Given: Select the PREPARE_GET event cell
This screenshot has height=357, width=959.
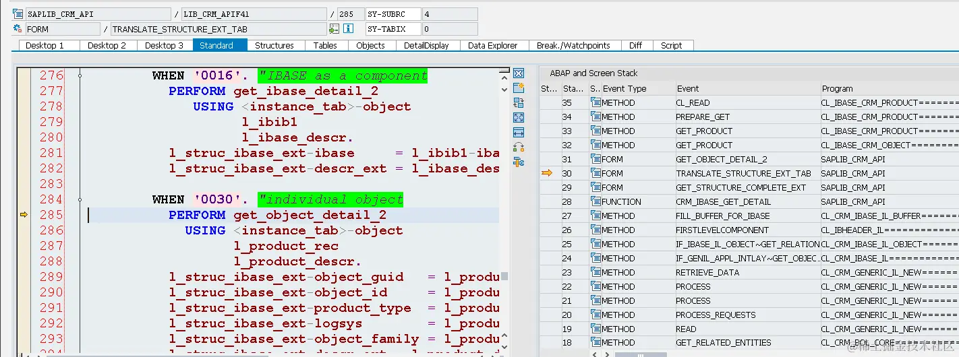Looking at the screenshot, I should click(747, 117).
